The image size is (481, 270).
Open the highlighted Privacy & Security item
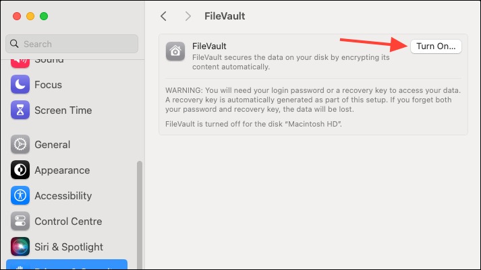pyautogui.click(x=67, y=265)
